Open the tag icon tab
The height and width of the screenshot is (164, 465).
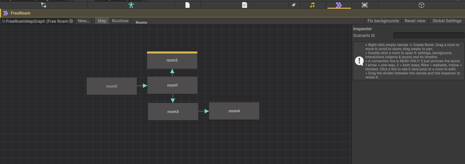point(294,5)
